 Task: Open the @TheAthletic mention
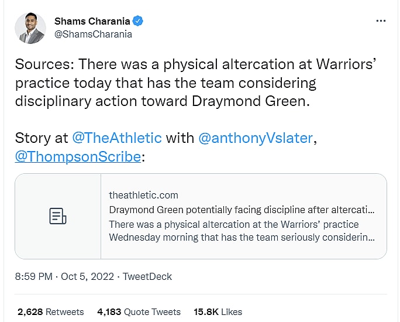[117, 138]
